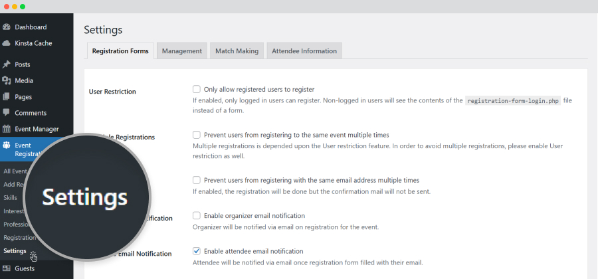Uncheck Enable attendee email notification
Screen dimensions: 598x279
coord(197,251)
